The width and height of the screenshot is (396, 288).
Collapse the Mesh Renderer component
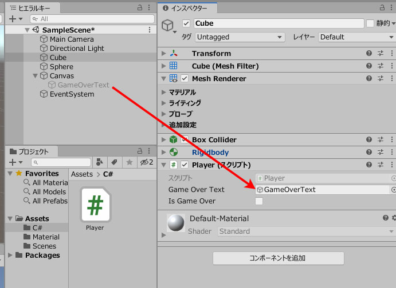click(164, 78)
